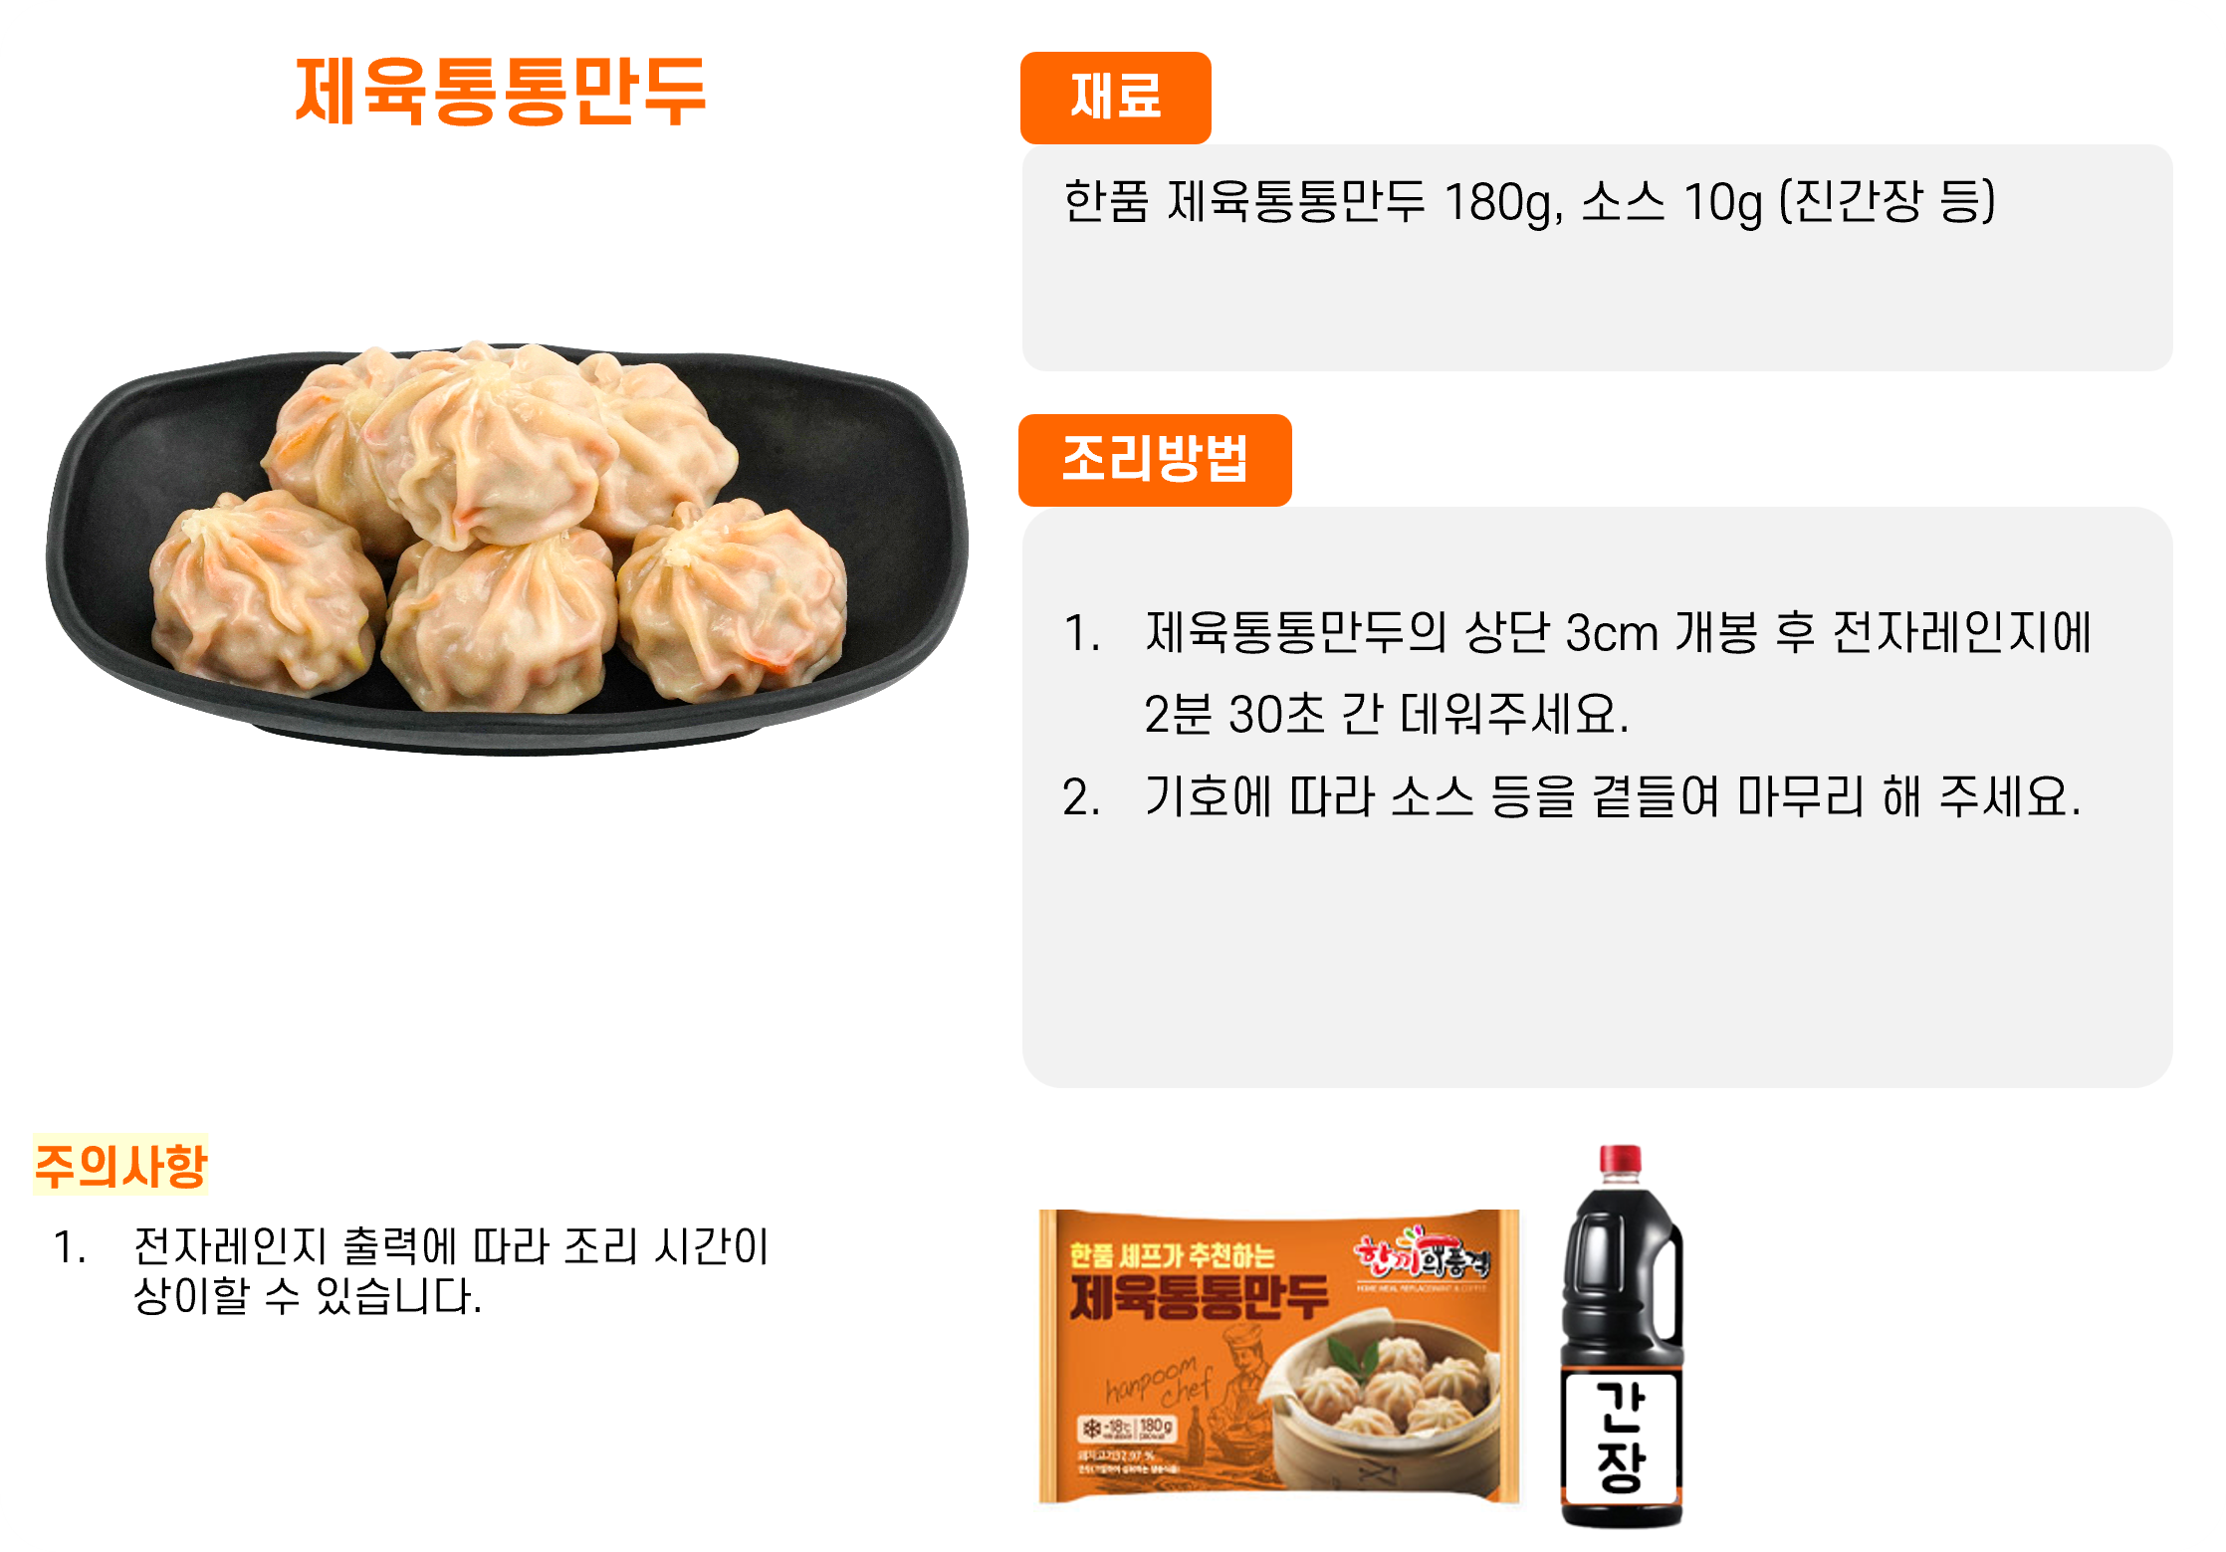Viewport: 2226px width, 1552px height.
Task: Click the 주의사항 highlighted heading
Action: (120, 1166)
